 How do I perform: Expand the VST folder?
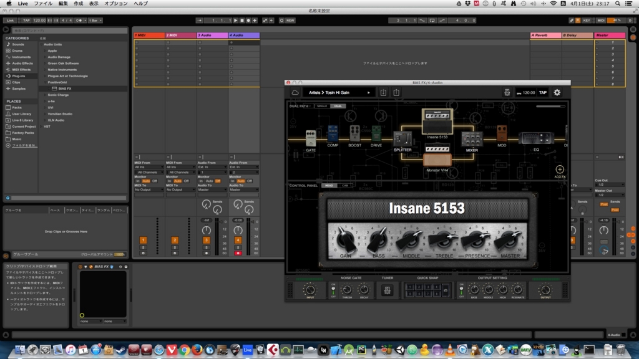42,127
